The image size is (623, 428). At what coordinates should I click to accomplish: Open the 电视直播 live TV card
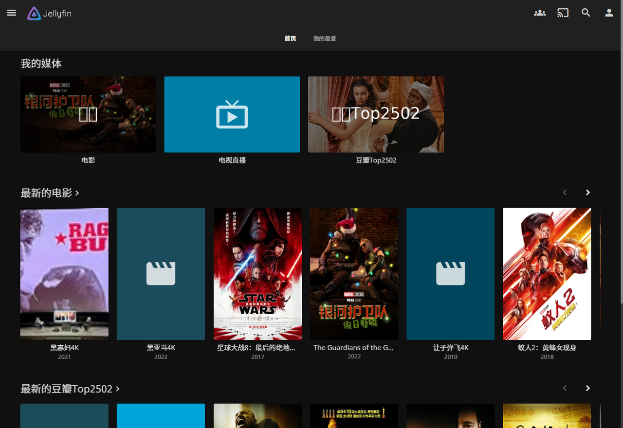(x=232, y=114)
